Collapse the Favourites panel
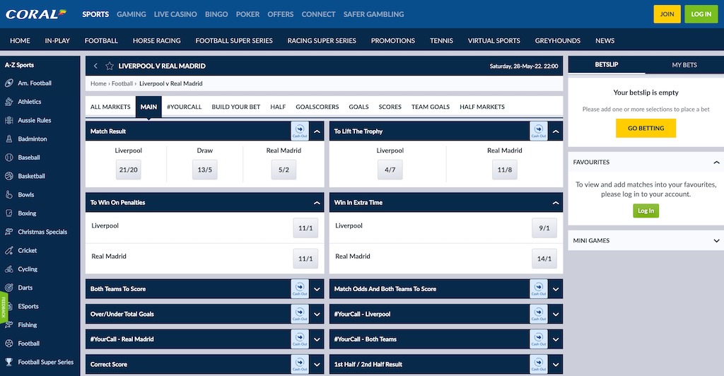This screenshot has width=724, height=376. (x=716, y=163)
